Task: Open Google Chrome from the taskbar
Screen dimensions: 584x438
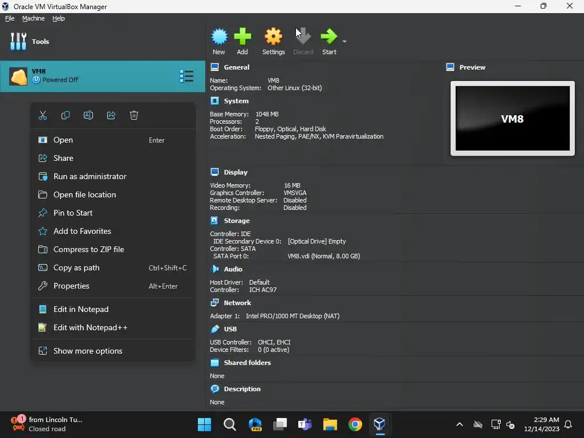Action: (355, 424)
